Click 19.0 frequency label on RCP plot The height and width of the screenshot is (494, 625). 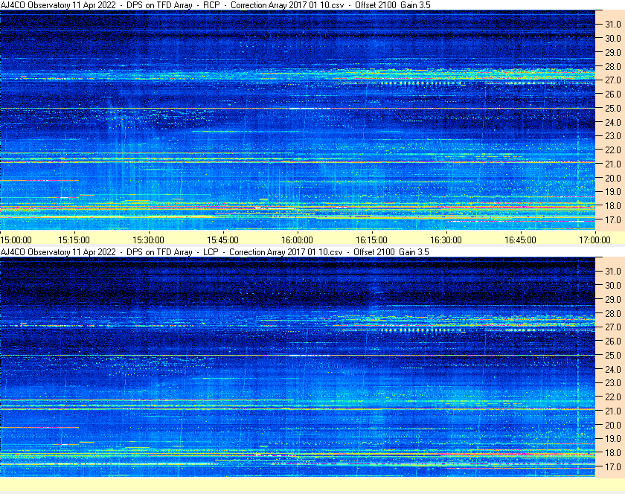(613, 192)
